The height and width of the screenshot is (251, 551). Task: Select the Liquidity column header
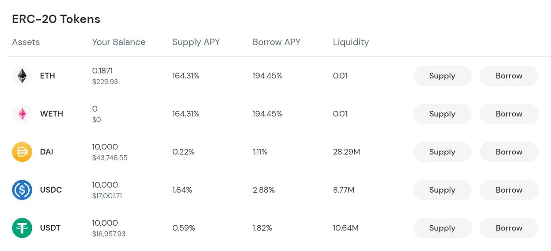(351, 42)
